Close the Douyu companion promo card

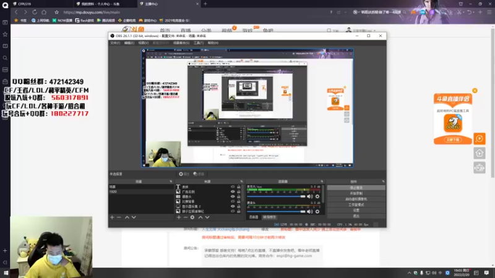pyautogui.click(x=475, y=90)
